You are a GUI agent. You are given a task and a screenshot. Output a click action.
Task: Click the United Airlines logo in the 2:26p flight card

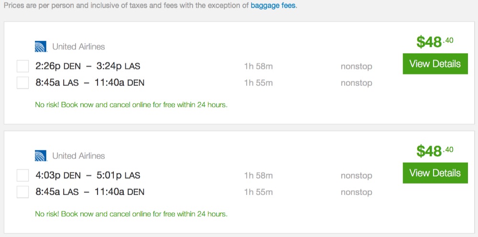pyautogui.click(x=41, y=47)
